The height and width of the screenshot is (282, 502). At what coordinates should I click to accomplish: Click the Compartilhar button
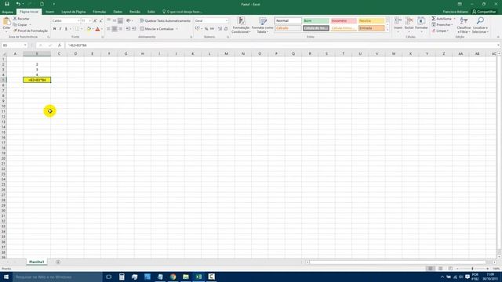tap(484, 12)
